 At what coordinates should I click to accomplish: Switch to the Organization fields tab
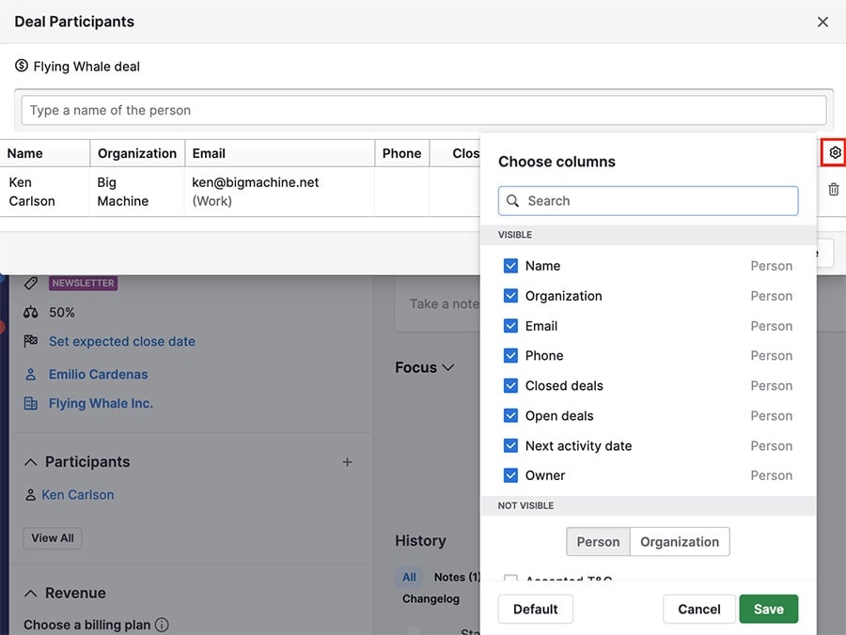pos(679,542)
